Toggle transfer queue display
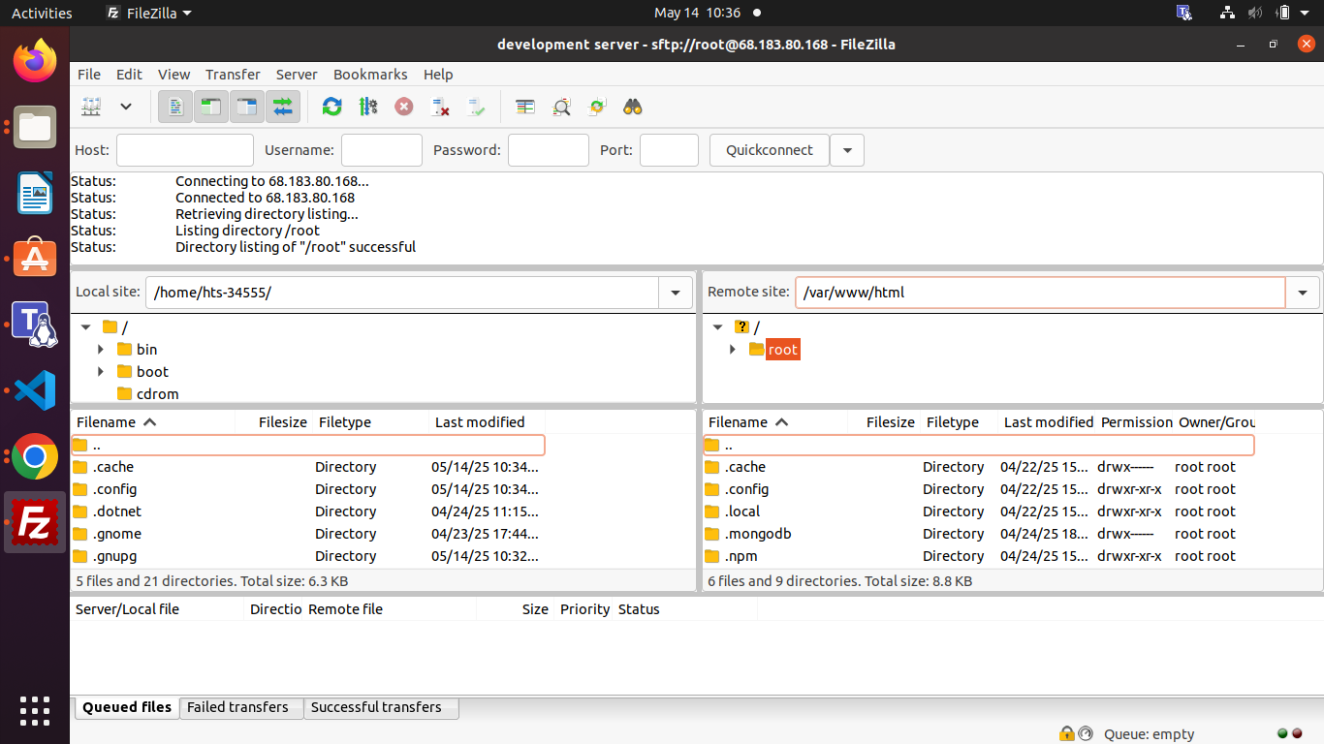This screenshot has height=744, width=1324. pos(283,107)
